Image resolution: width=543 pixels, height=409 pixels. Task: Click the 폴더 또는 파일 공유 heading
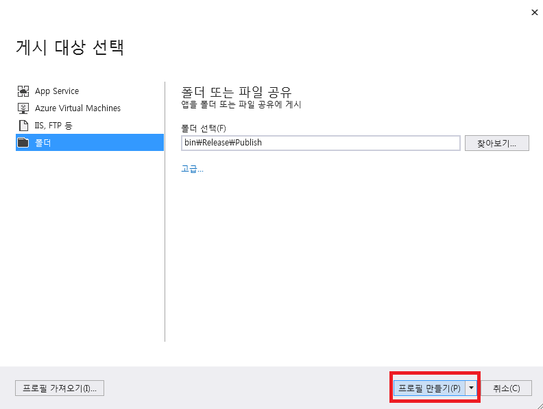[x=237, y=92]
